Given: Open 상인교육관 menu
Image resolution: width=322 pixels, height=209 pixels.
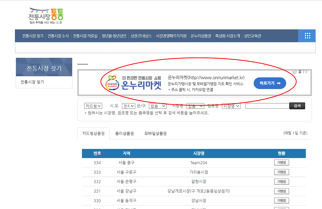Looking at the screenshot, I should 253,36.
